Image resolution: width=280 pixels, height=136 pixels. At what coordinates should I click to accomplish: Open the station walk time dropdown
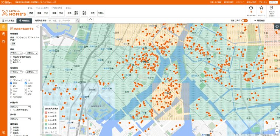click(20, 107)
